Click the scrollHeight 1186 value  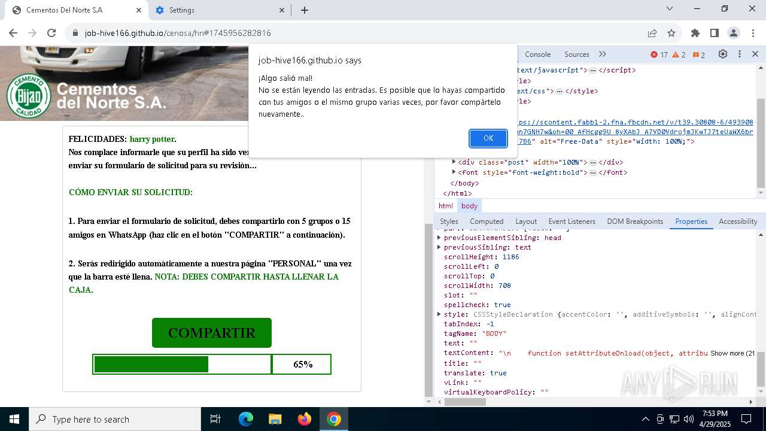[510, 257]
